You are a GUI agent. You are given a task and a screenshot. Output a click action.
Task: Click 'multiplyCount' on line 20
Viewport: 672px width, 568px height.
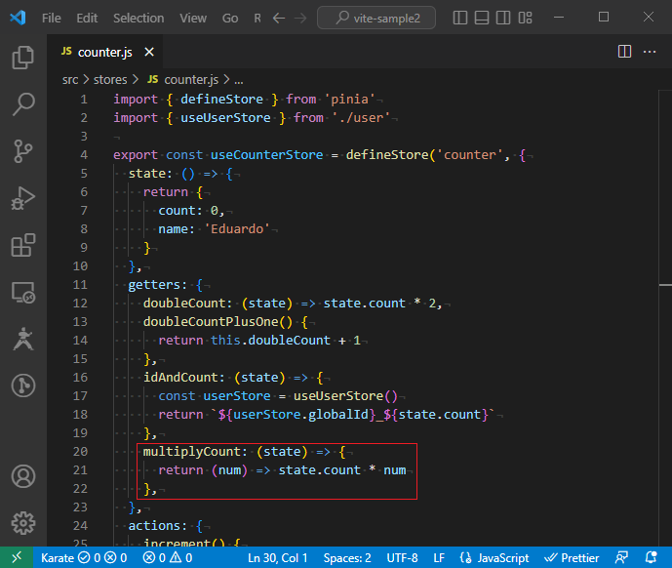click(x=192, y=451)
